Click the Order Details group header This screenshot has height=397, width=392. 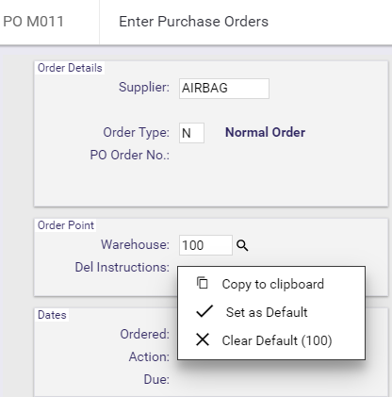tap(70, 68)
